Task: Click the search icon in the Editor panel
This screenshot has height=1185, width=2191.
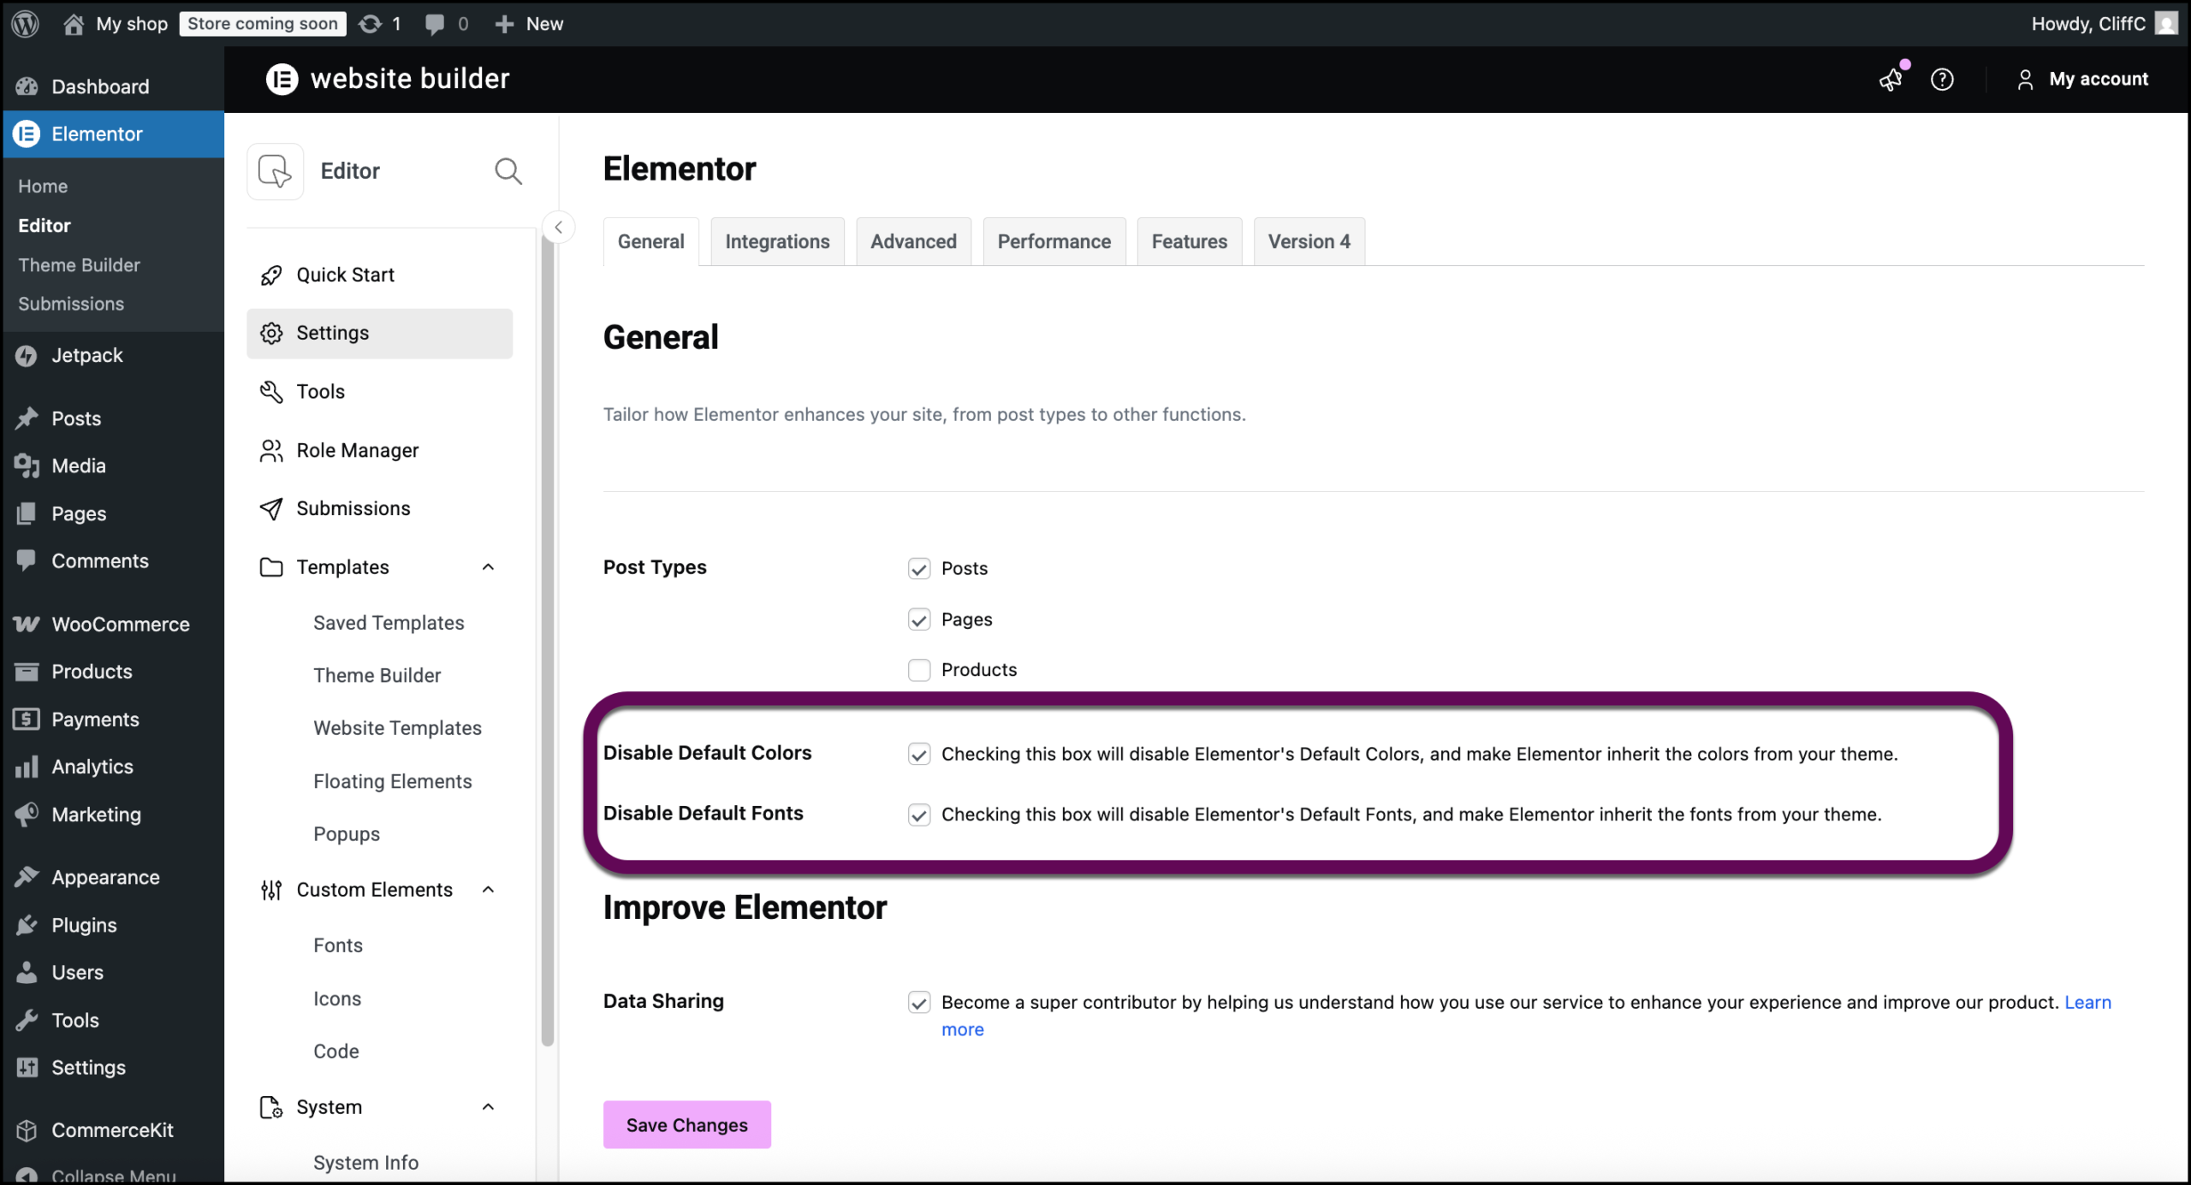Action: point(508,171)
